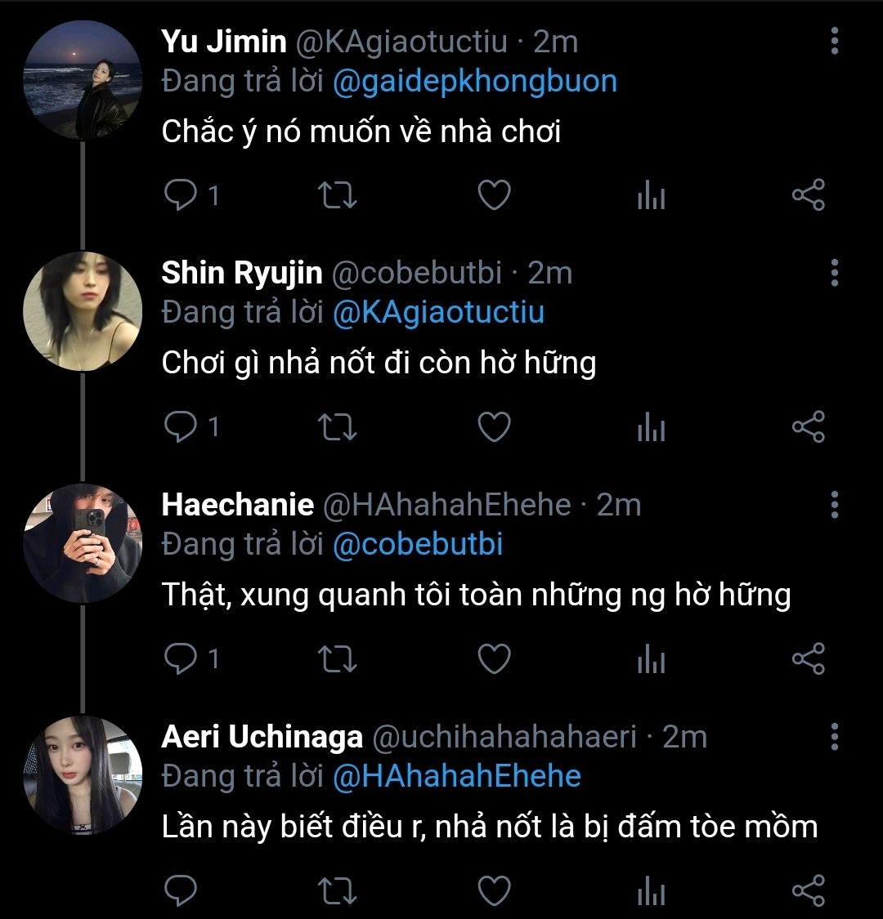Retweet Shin Ryujin's reply
Viewport: 883px width, 919px height.
pyautogui.click(x=338, y=427)
